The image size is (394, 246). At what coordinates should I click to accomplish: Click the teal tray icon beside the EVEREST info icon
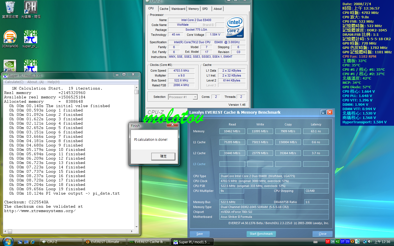click(x=357, y=241)
